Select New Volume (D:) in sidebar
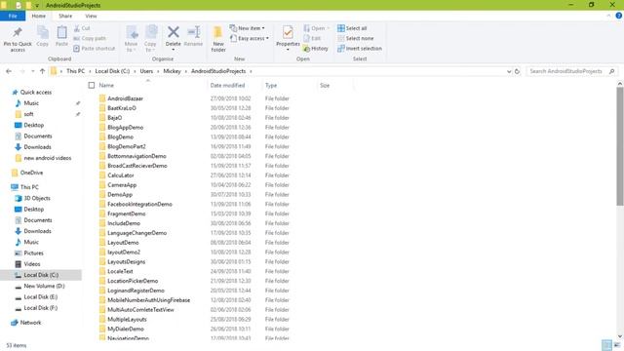Viewport: 624px width, 351px height. pyautogui.click(x=44, y=286)
